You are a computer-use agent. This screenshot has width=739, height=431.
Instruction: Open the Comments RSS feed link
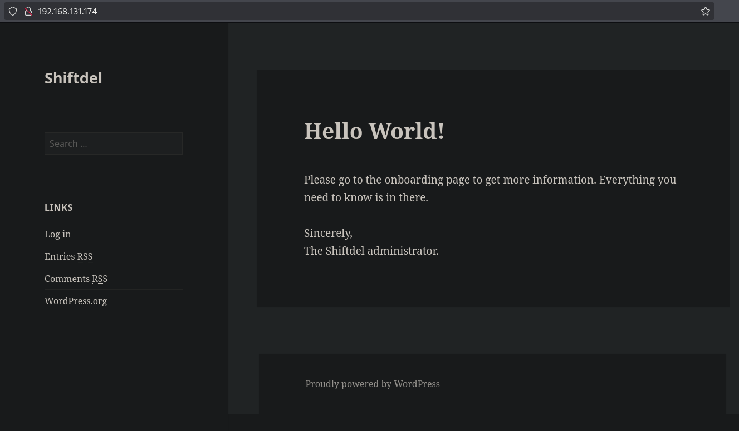67,279
